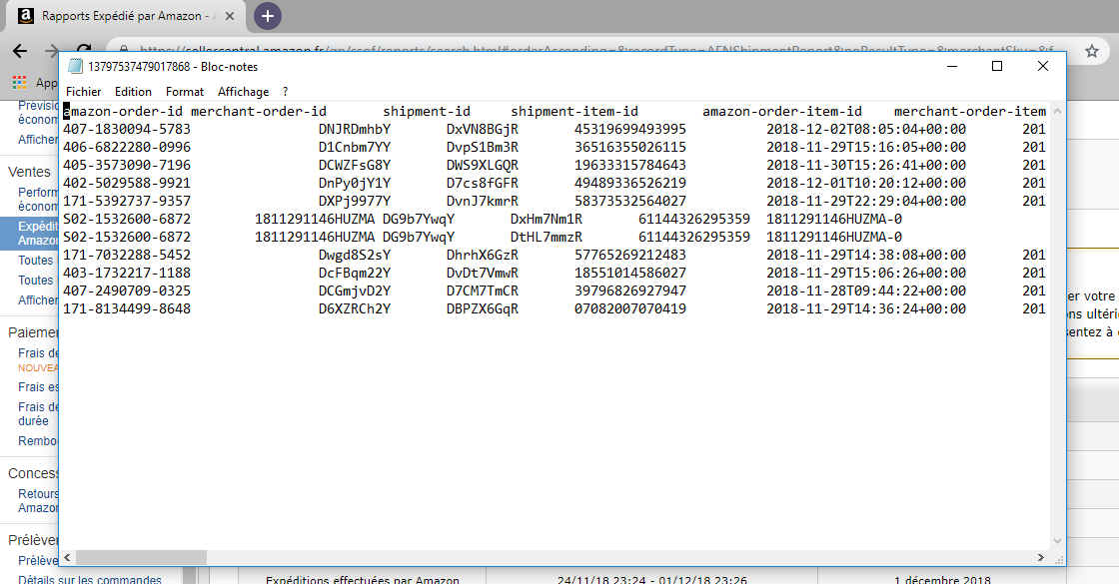The image size is (1119, 584).
Task: Open the Prélèvements section heading in Amazon sidebar
Action: (x=33, y=540)
